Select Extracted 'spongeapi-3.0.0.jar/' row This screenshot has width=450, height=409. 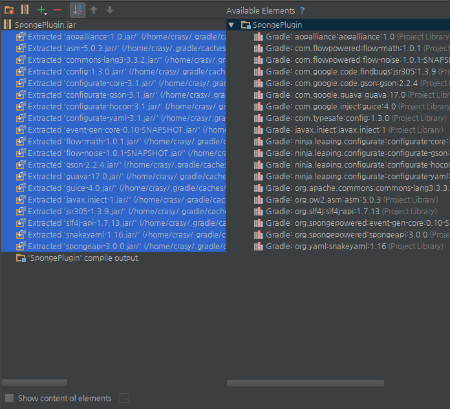113,246
